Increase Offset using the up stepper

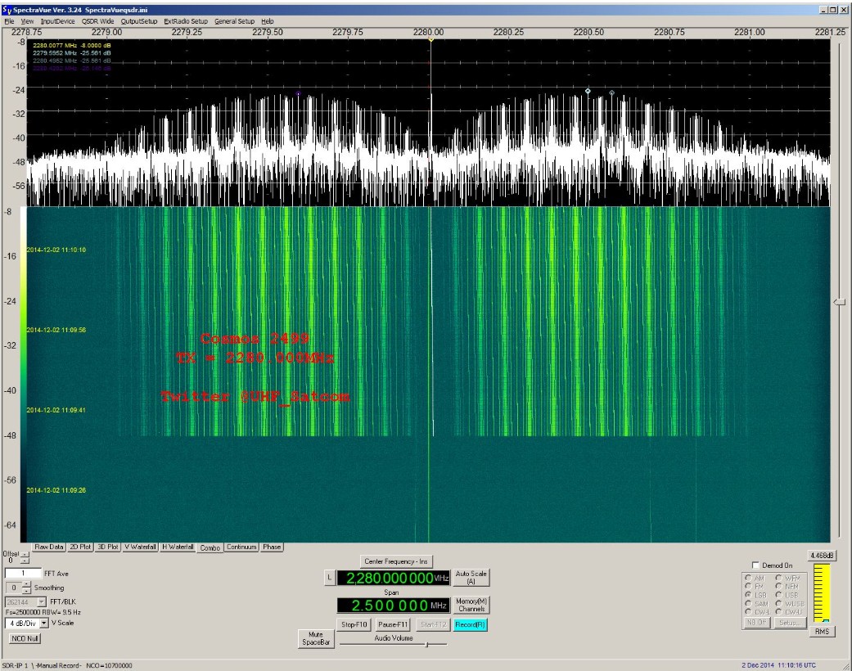click(x=25, y=554)
